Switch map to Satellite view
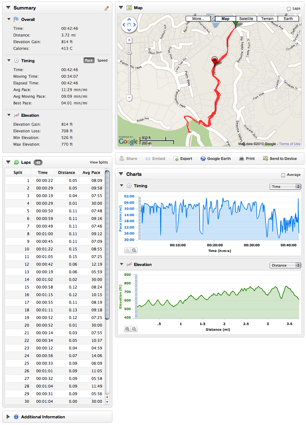Image resolution: width=306 pixels, height=425 pixels. [x=246, y=19]
